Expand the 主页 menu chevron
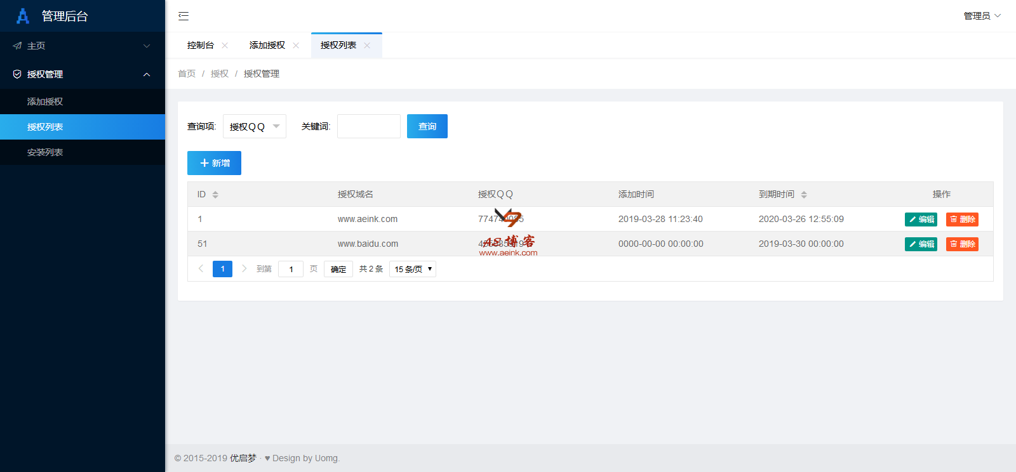 (x=147, y=46)
